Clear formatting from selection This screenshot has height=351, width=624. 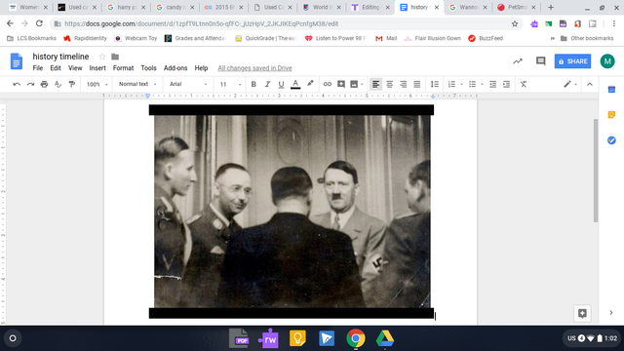524,84
